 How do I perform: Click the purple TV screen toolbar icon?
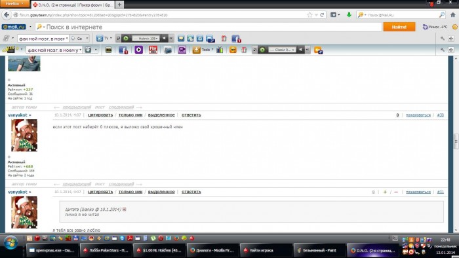(x=182, y=50)
